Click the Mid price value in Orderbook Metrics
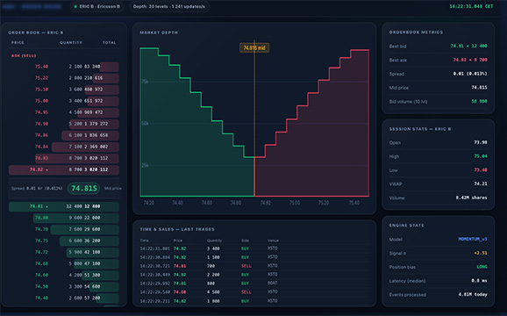The image size is (507, 316). [x=479, y=88]
